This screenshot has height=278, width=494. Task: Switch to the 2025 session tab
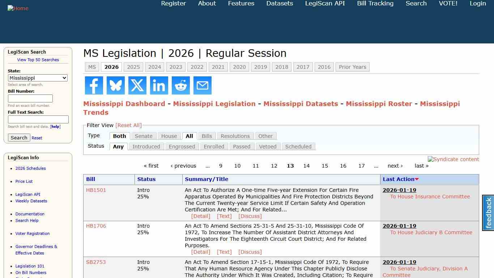pos(133,67)
